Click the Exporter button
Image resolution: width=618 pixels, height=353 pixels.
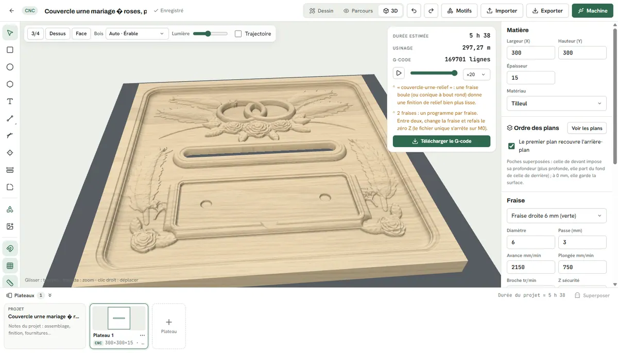pyautogui.click(x=548, y=10)
